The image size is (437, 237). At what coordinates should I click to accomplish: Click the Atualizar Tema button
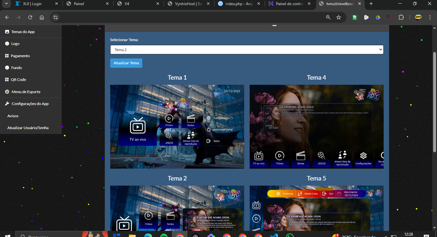126,63
